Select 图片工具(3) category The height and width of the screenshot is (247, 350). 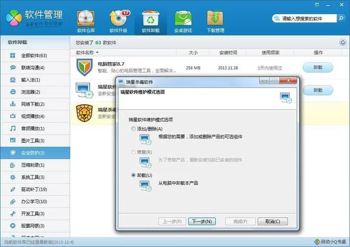click(35, 140)
